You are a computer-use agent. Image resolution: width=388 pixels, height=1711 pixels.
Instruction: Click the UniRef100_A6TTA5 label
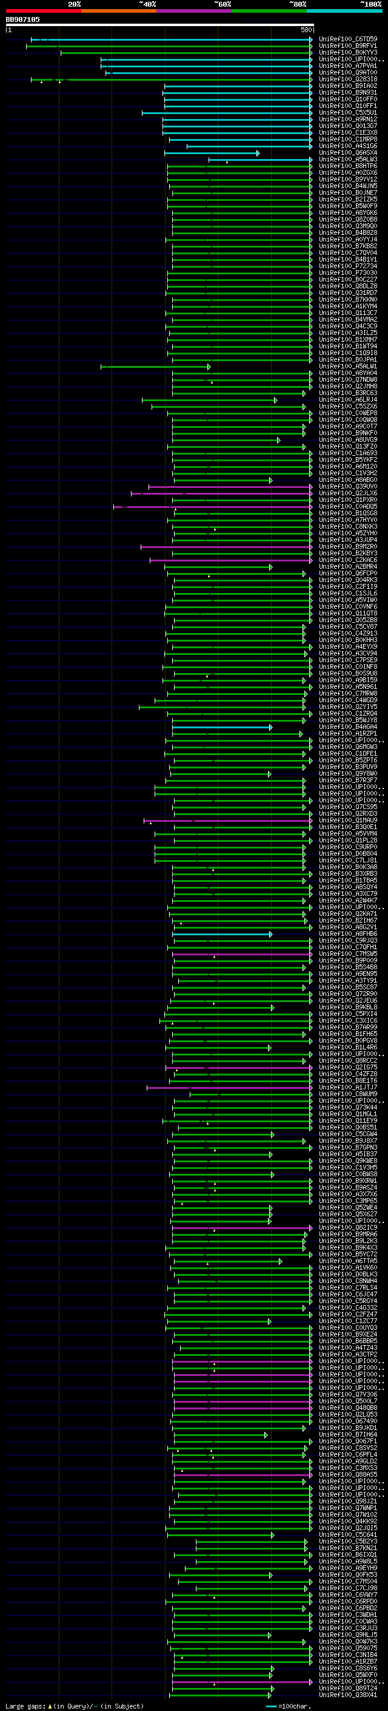(x=348, y=1262)
